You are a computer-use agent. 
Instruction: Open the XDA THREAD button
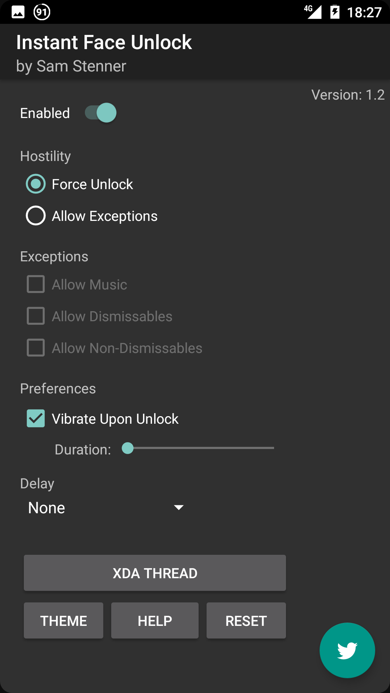tap(155, 573)
